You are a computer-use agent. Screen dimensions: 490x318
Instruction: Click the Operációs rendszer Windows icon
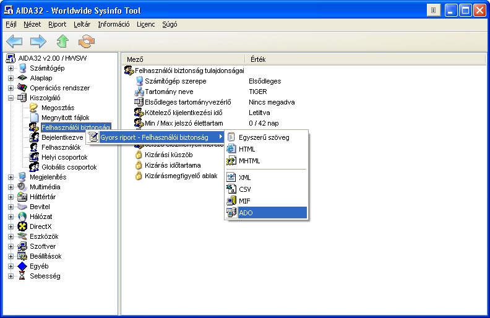22,88
